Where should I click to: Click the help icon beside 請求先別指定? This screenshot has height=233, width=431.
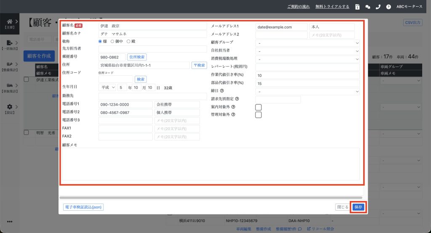[x=237, y=99]
